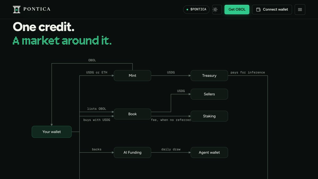
Task: Click the 'daily draw' edge label
Action: pos(171,149)
